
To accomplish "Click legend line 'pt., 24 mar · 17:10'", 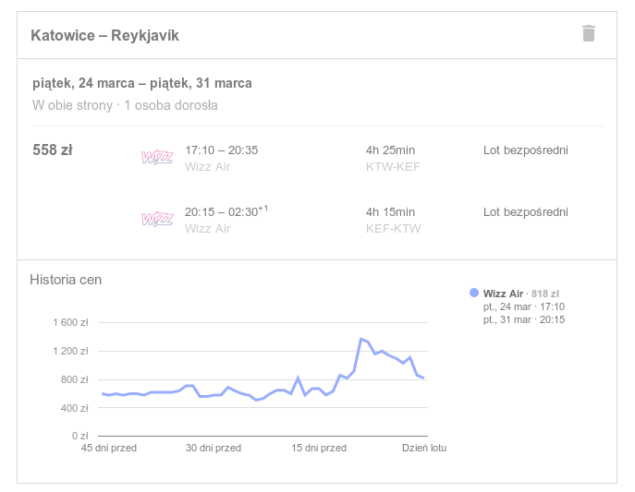I will coord(524,306).
